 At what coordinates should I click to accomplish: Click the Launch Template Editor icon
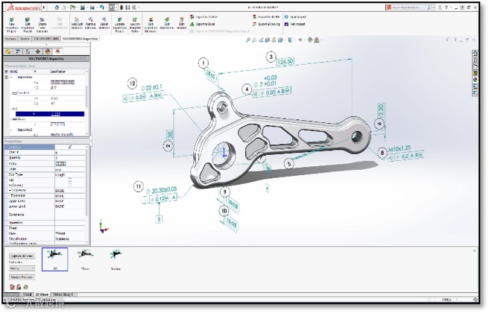[135, 20]
